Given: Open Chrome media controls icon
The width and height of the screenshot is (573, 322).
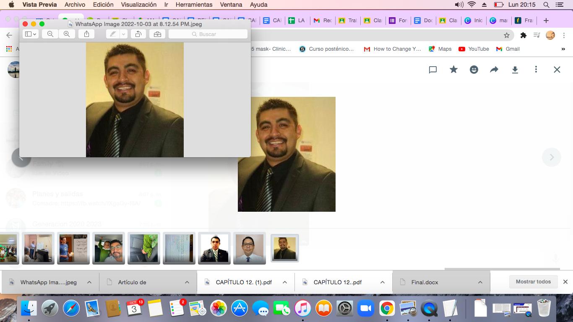Looking at the screenshot, I should point(537,35).
